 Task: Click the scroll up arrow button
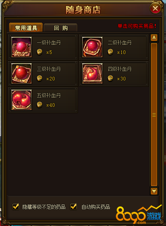coord(154,38)
